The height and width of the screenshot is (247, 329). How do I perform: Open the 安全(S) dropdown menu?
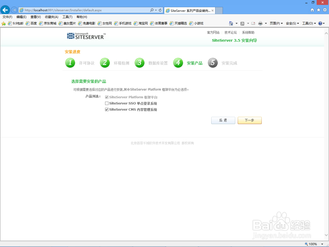tap(291, 23)
